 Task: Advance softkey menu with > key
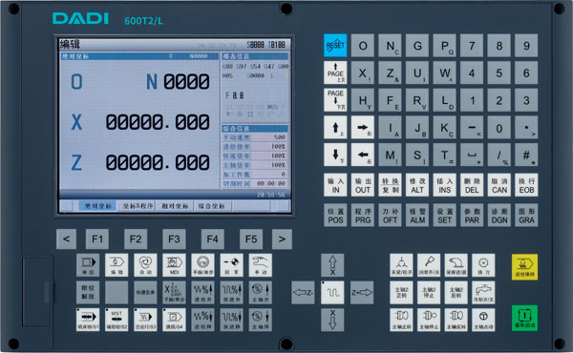click(282, 239)
